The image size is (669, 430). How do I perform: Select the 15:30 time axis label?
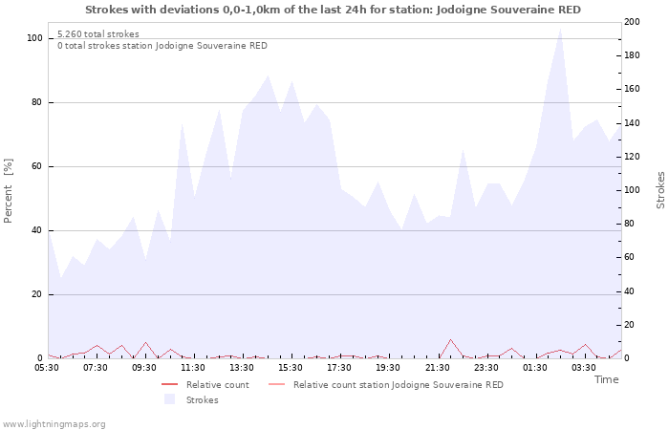(x=291, y=368)
